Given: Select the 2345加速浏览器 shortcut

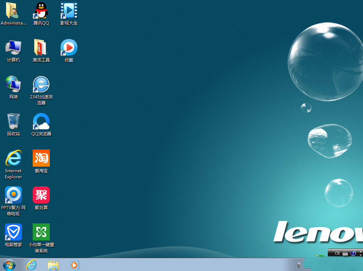Looking at the screenshot, I should (41, 85).
